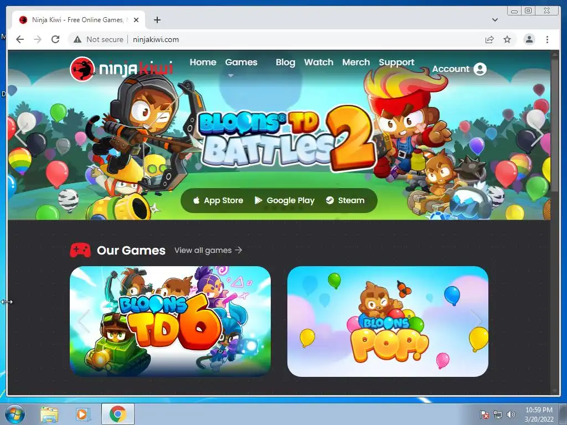Click the taskbar clock showing 10:59 PM
Screen dimensions: 567x425
point(539,414)
